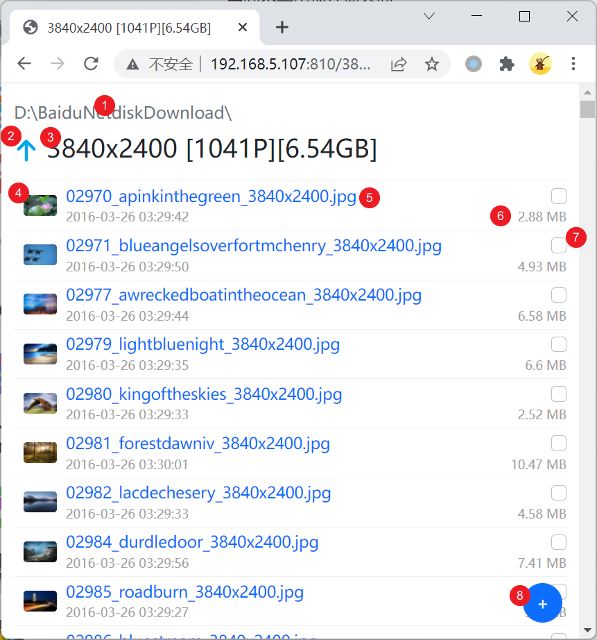597x640 pixels.
Task: Select the 02981_forestdawniv file checkbox
Action: click(x=559, y=444)
